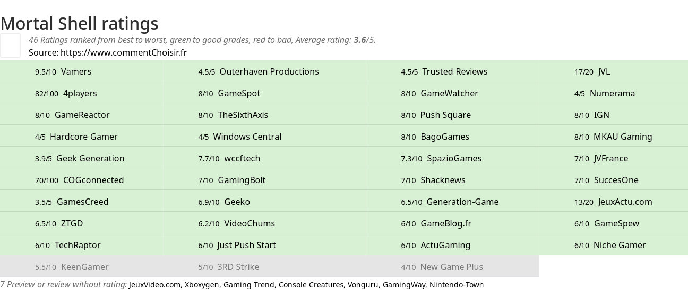
Task: Select SpazioGames 7.3/10 rating
Action: [x=441, y=158]
